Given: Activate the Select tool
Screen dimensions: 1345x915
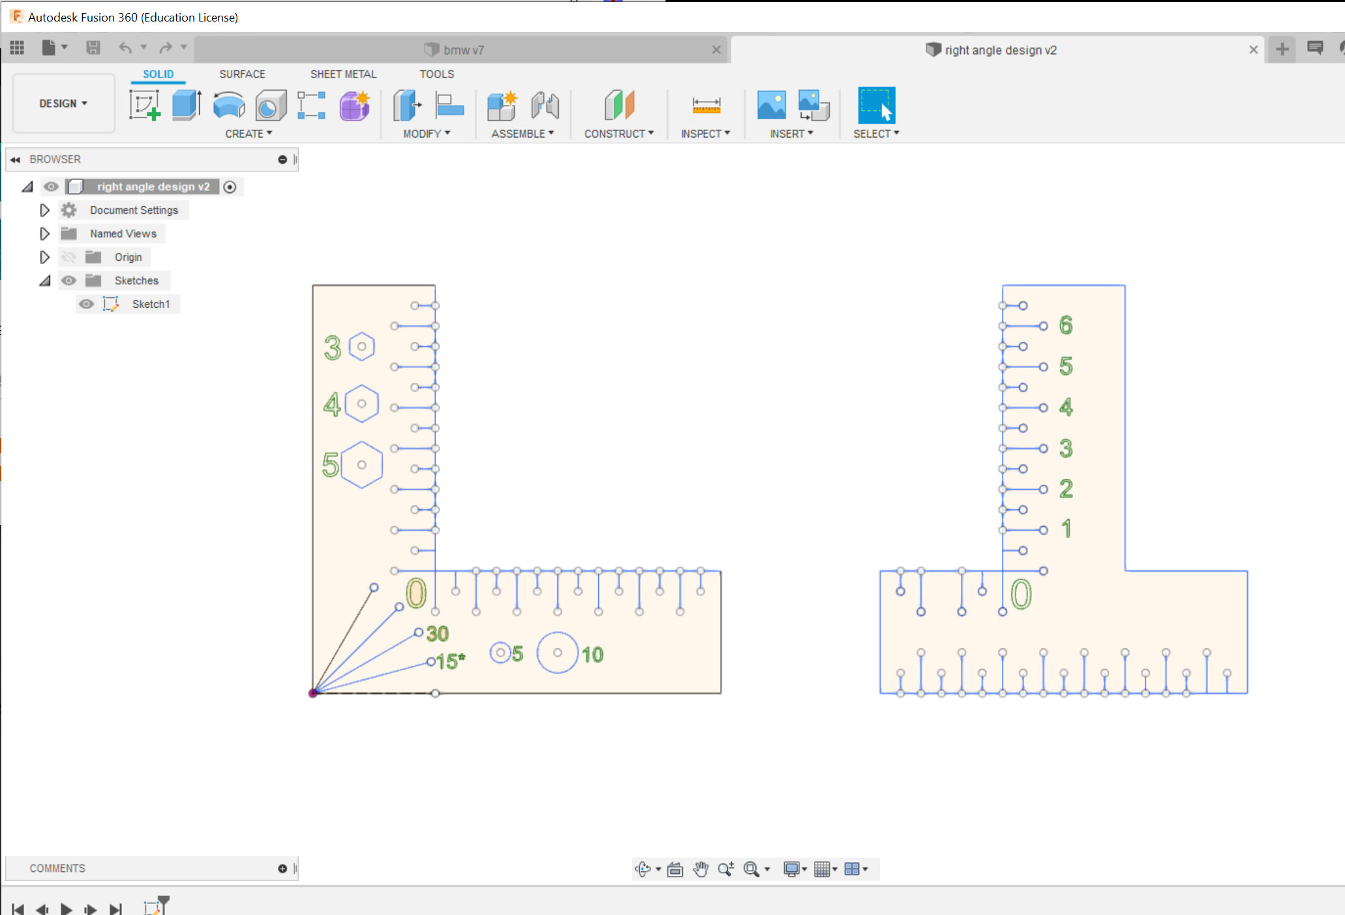Looking at the screenshot, I should pos(877,105).
